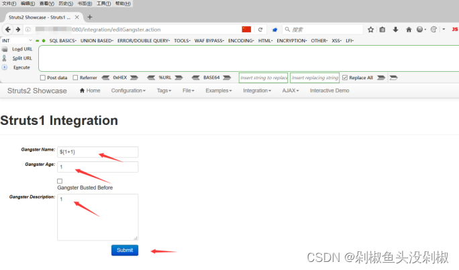Image resolution: width=459 pixels, height=270 pixels.
Task: Open the bookmarks library icon
Action: 382,30
